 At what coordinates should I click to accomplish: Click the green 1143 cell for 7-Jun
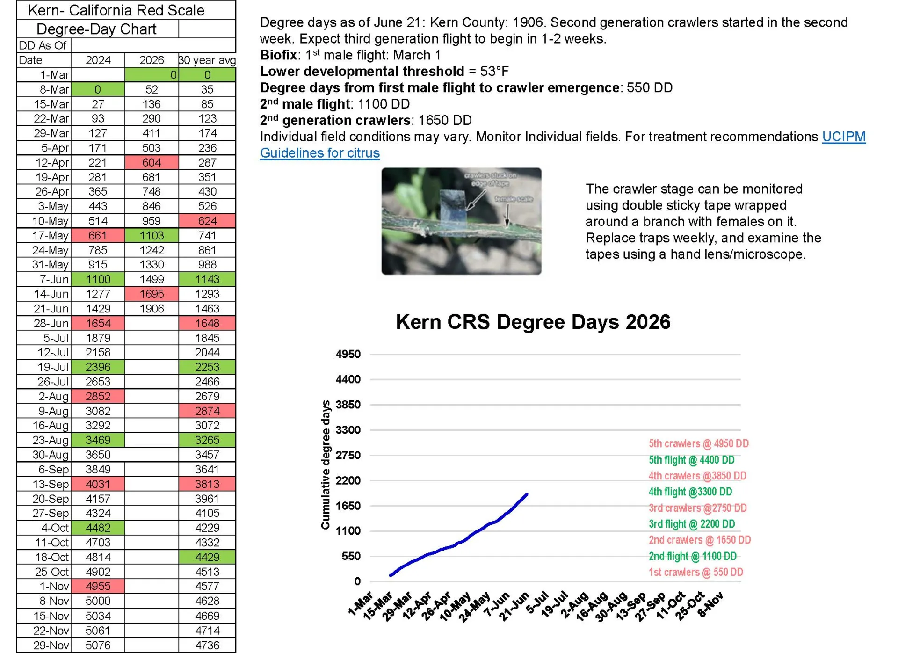[207, 279]
